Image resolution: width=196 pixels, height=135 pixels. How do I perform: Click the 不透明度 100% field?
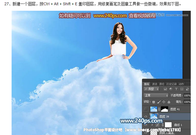[x=187, y=96]
